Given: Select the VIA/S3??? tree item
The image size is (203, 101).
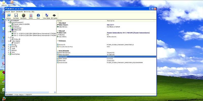Looking at the screenshot, I should pyautogui.click(x=16, y=43).
